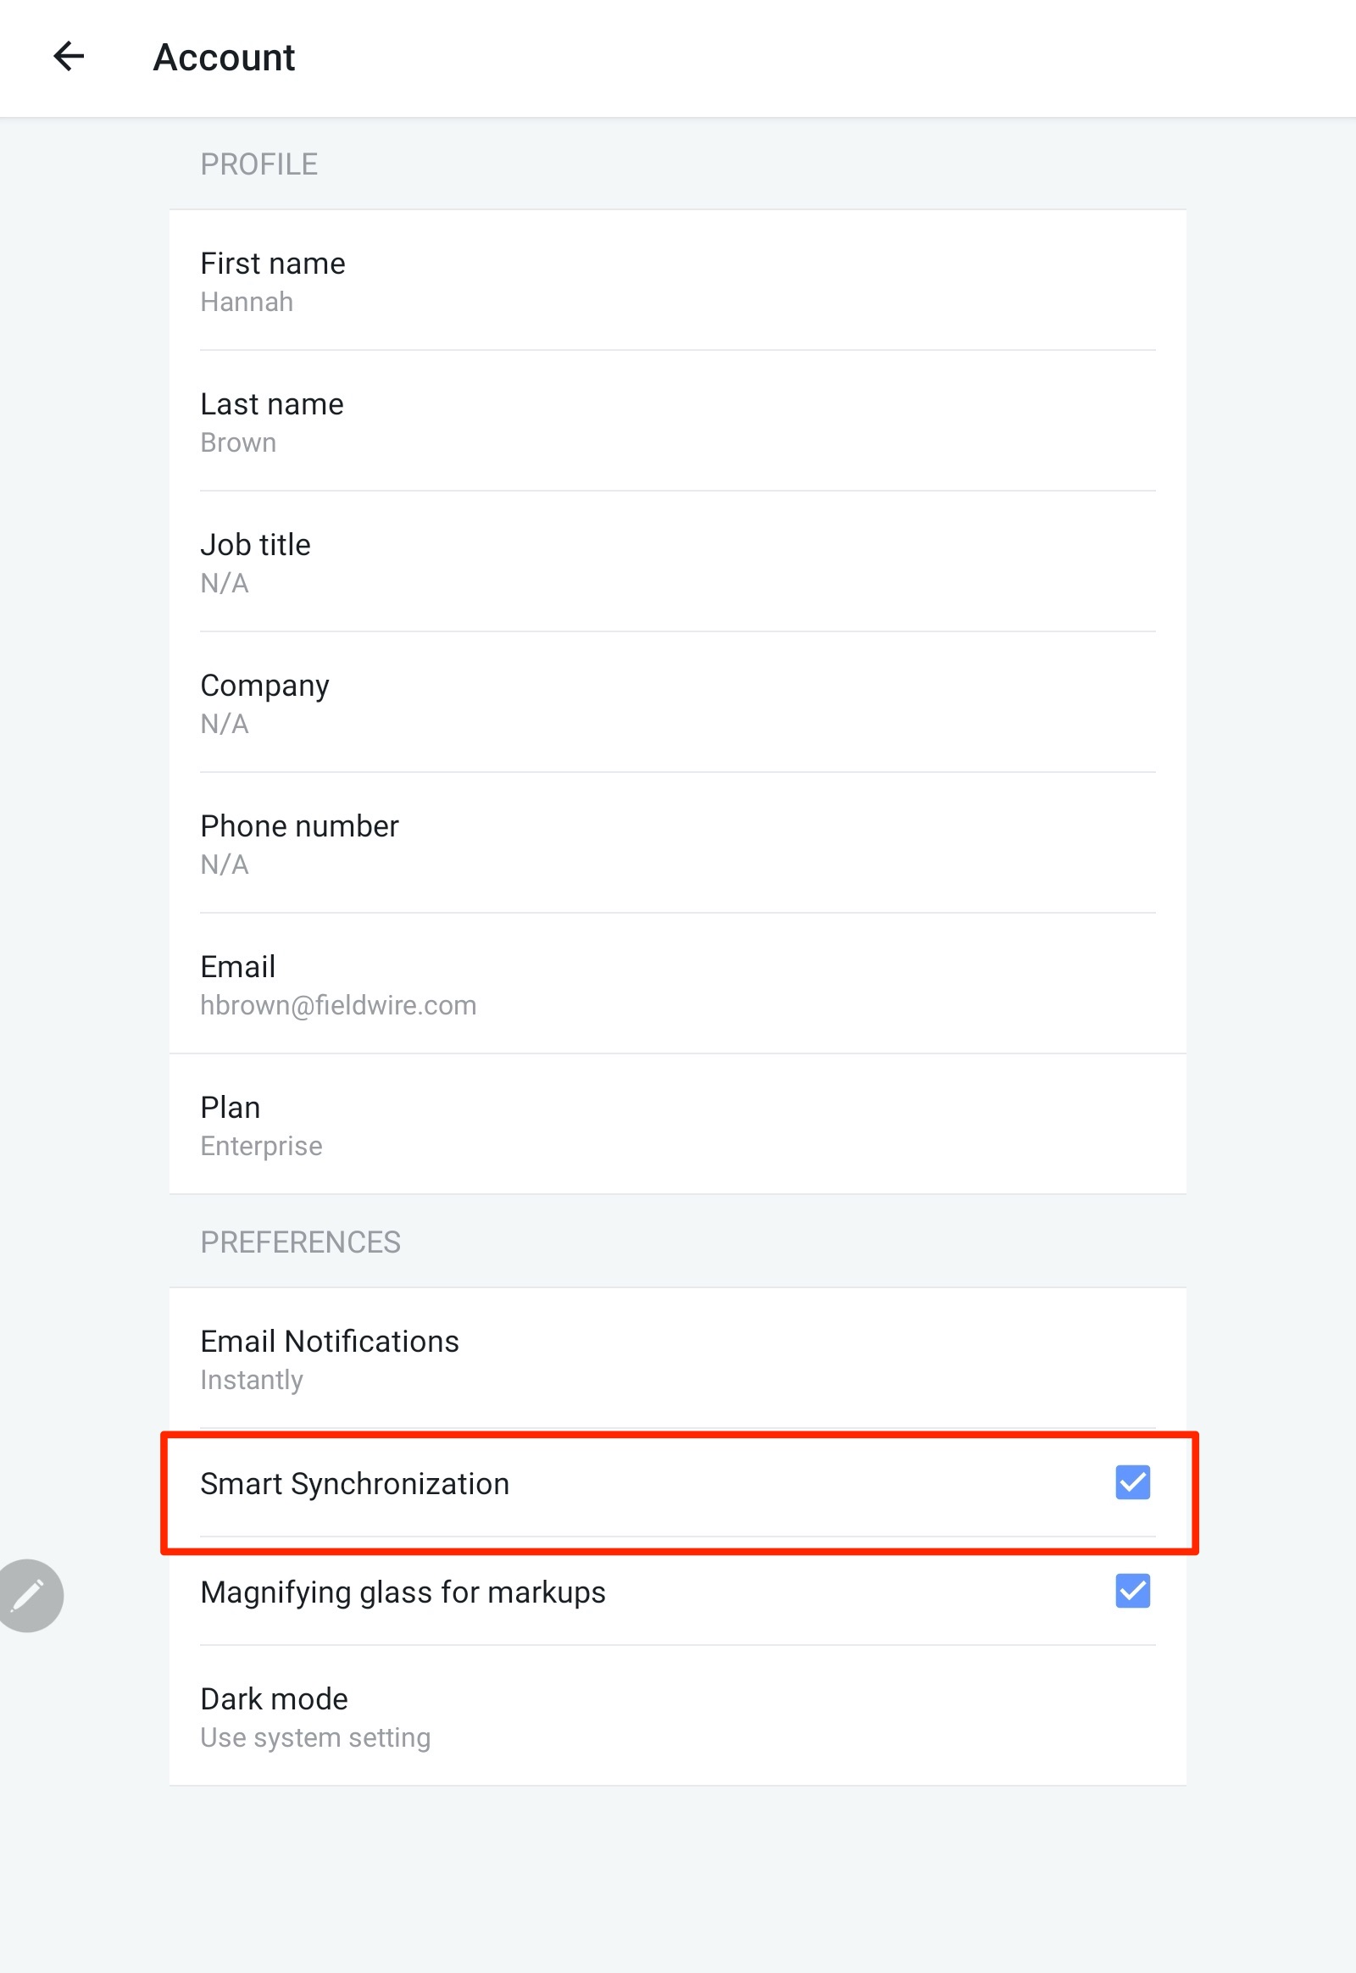Uncheck Magnifying glass for markups
This screenshot has width=1356, height=1973.
pyautogui.click(x=1132, y=1592)
